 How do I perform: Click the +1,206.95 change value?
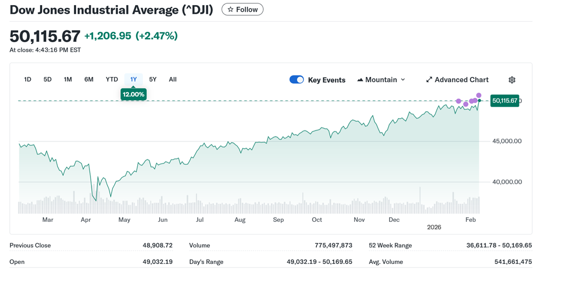(x=107, y=36)
